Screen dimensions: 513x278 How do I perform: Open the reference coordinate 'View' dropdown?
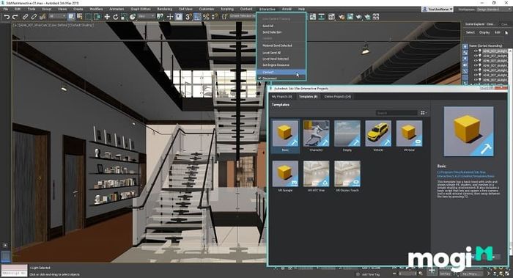click(146, 16)
